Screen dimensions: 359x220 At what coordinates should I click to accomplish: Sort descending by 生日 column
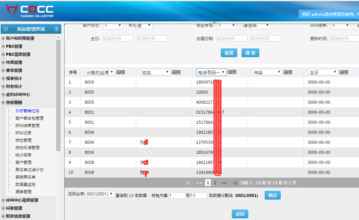click(x=346, y=72)
